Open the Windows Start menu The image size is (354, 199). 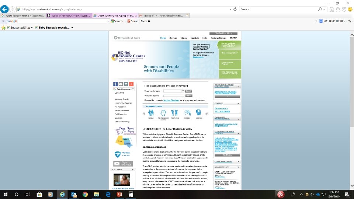(6, 194)
